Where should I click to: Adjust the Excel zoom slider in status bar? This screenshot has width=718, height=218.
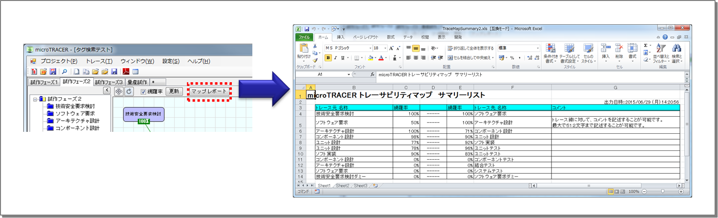pos(663,191)
